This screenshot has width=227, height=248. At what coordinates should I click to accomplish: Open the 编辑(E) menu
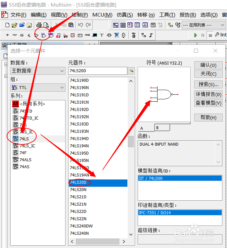(x=39, y=15)
